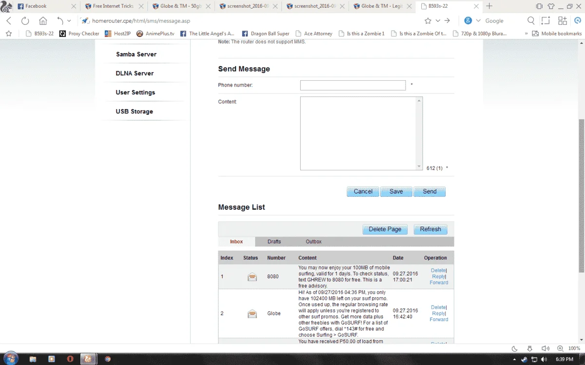
Task: Open the Mobile bookmarks folder
Action: pyautogui.click(x=557, y=34)
